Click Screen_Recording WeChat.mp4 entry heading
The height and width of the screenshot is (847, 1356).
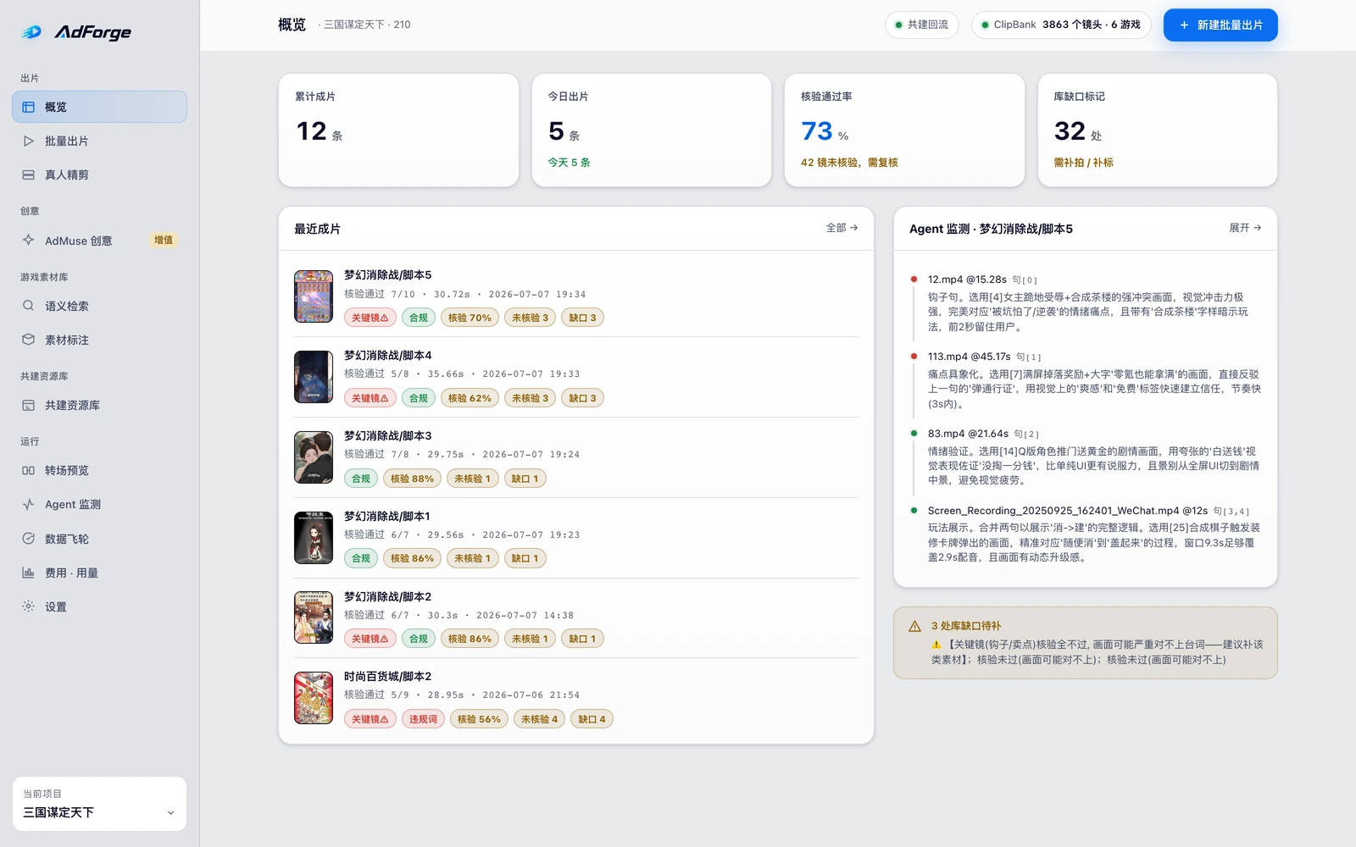pos(1067,511)
